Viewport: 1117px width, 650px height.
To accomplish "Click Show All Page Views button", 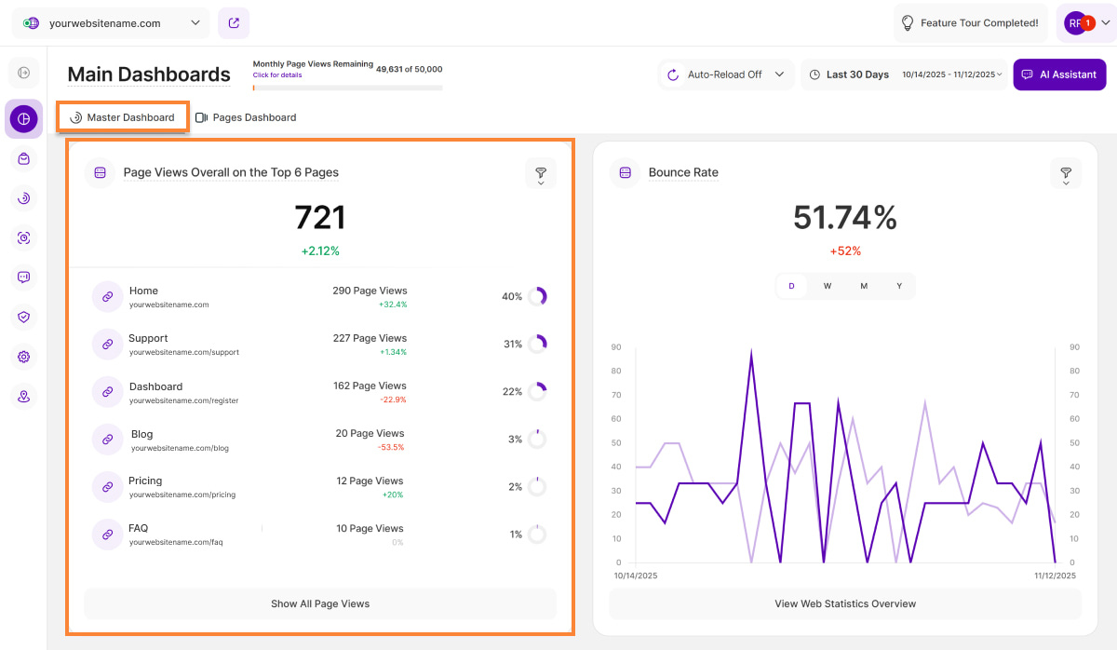I will point(320,603).
